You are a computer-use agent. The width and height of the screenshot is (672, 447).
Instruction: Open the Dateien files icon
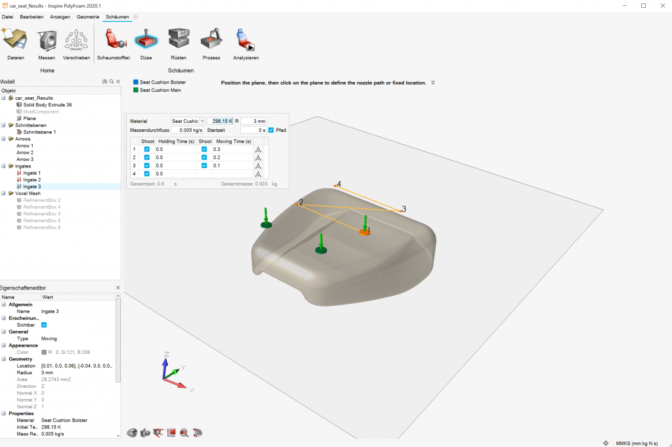(16, 39)
